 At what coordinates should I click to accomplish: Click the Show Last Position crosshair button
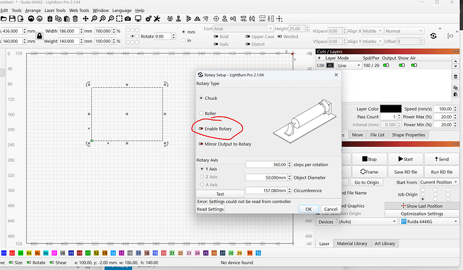(x=421, y=206)
